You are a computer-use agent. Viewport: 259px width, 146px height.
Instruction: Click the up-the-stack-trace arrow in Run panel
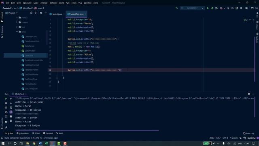[x=11, y=99]
